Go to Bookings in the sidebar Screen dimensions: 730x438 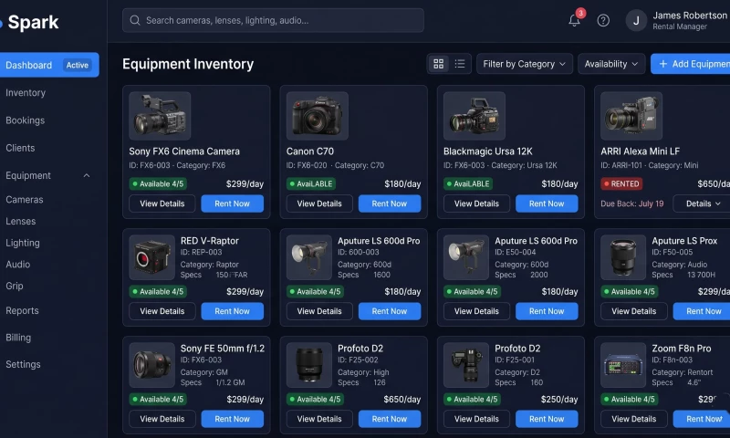click(x=26, y=120)
